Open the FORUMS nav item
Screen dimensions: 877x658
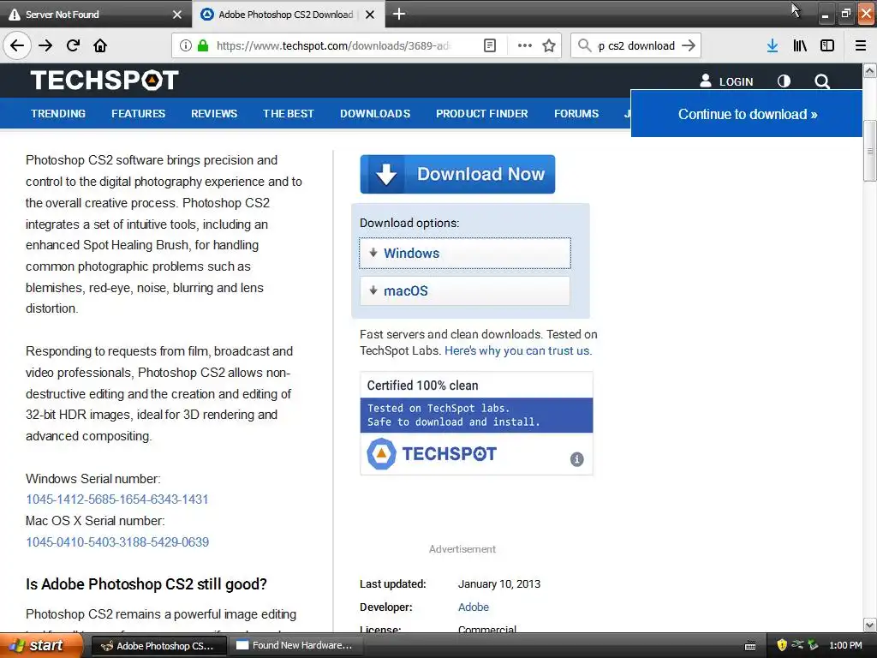(576, 114)
